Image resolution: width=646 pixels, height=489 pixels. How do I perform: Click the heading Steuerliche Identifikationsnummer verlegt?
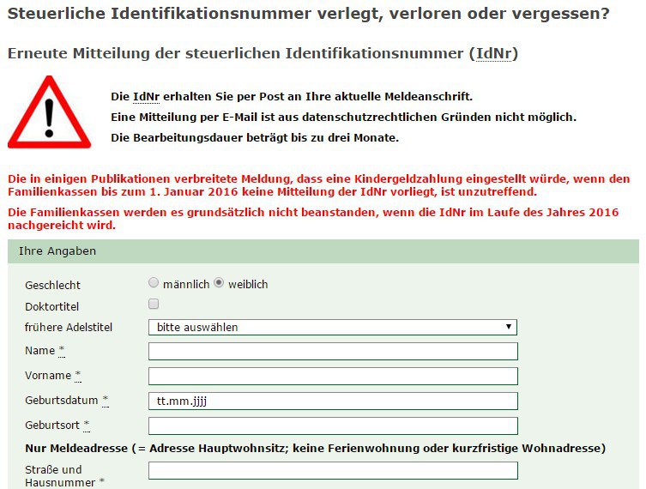309,14
